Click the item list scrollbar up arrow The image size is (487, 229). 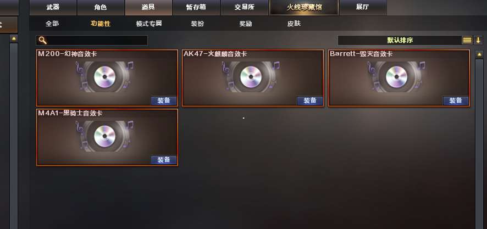[x=479, y=54]
